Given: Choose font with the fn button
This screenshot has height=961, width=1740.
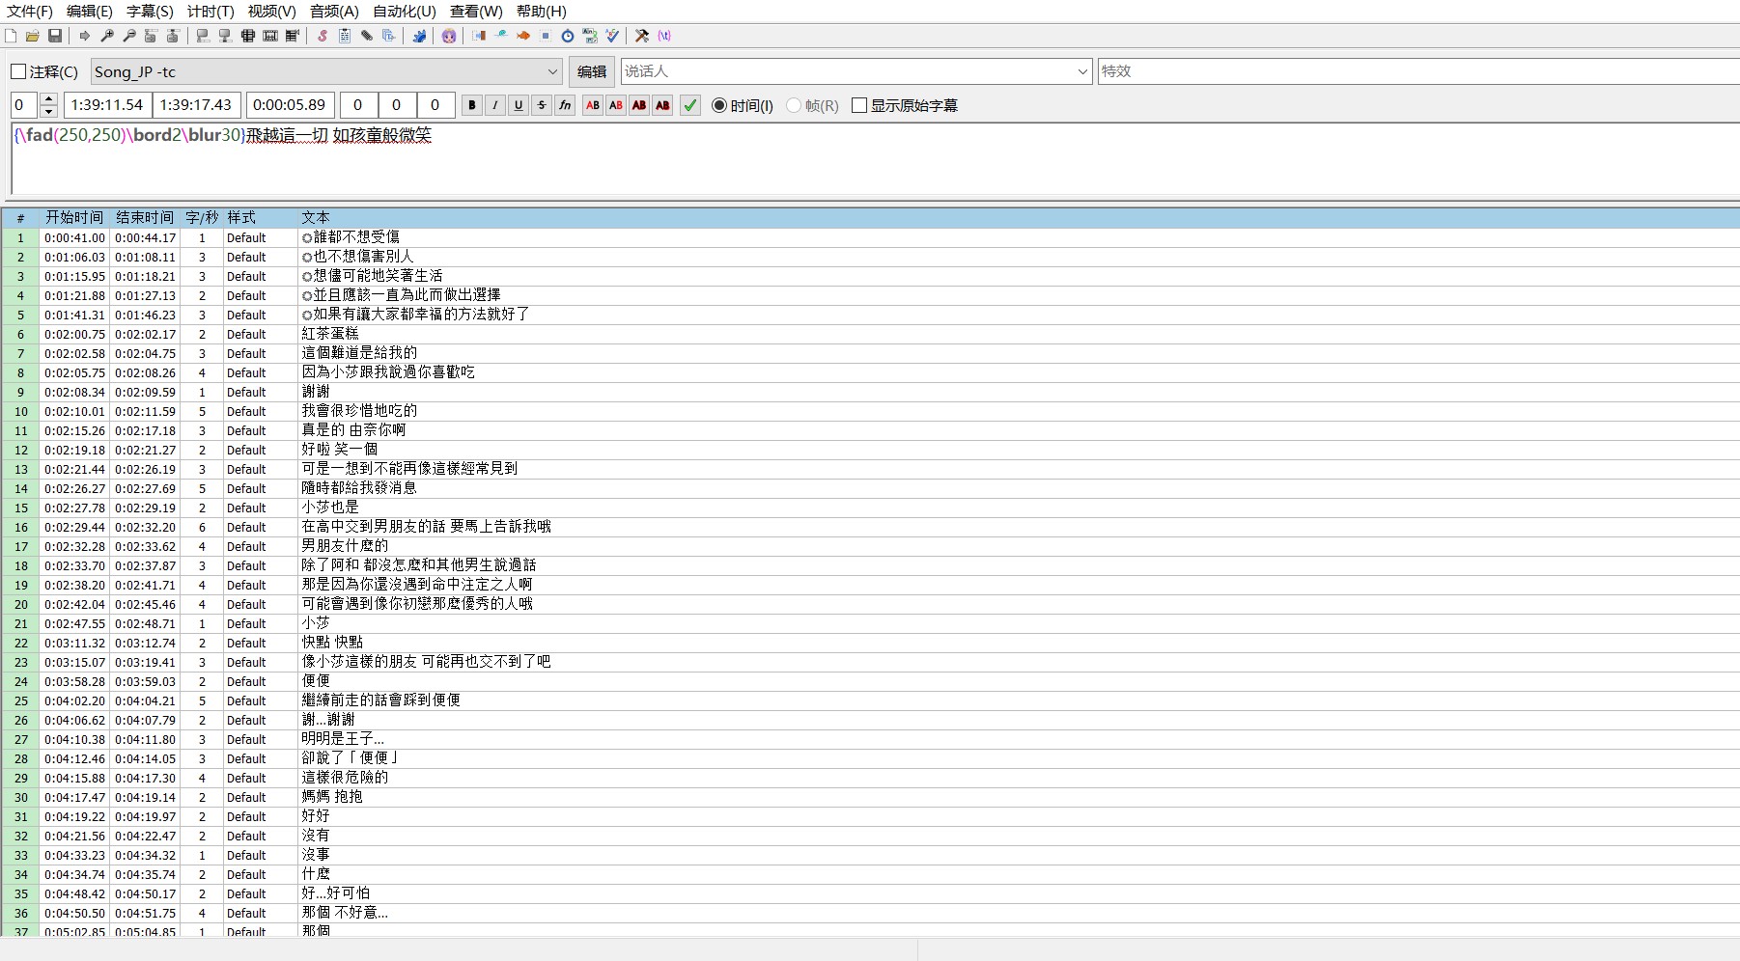Looking at the screenshot, I should (x=565, y=105).
